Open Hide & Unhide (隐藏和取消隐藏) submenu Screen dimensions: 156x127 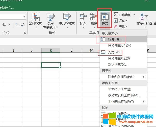(x=121, y=77)
